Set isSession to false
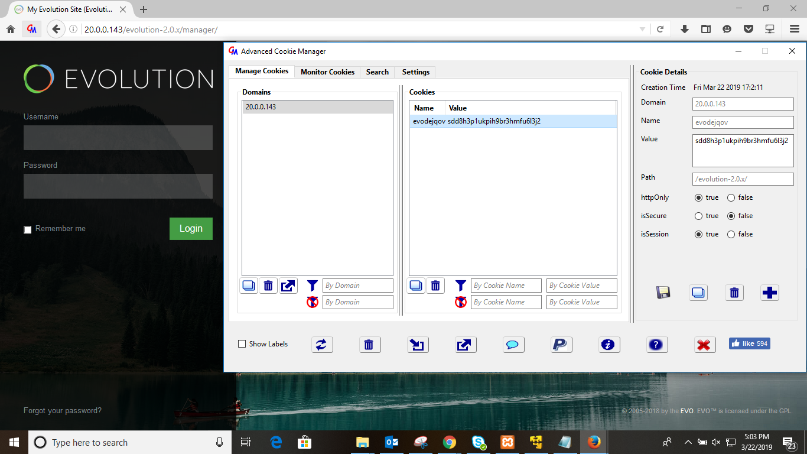The image size is (807, 454). point(731,235)
